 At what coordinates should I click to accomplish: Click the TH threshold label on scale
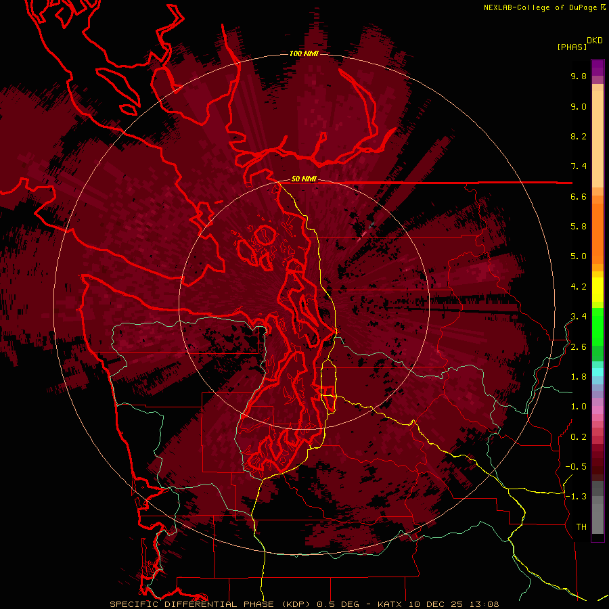coord(581,527)
